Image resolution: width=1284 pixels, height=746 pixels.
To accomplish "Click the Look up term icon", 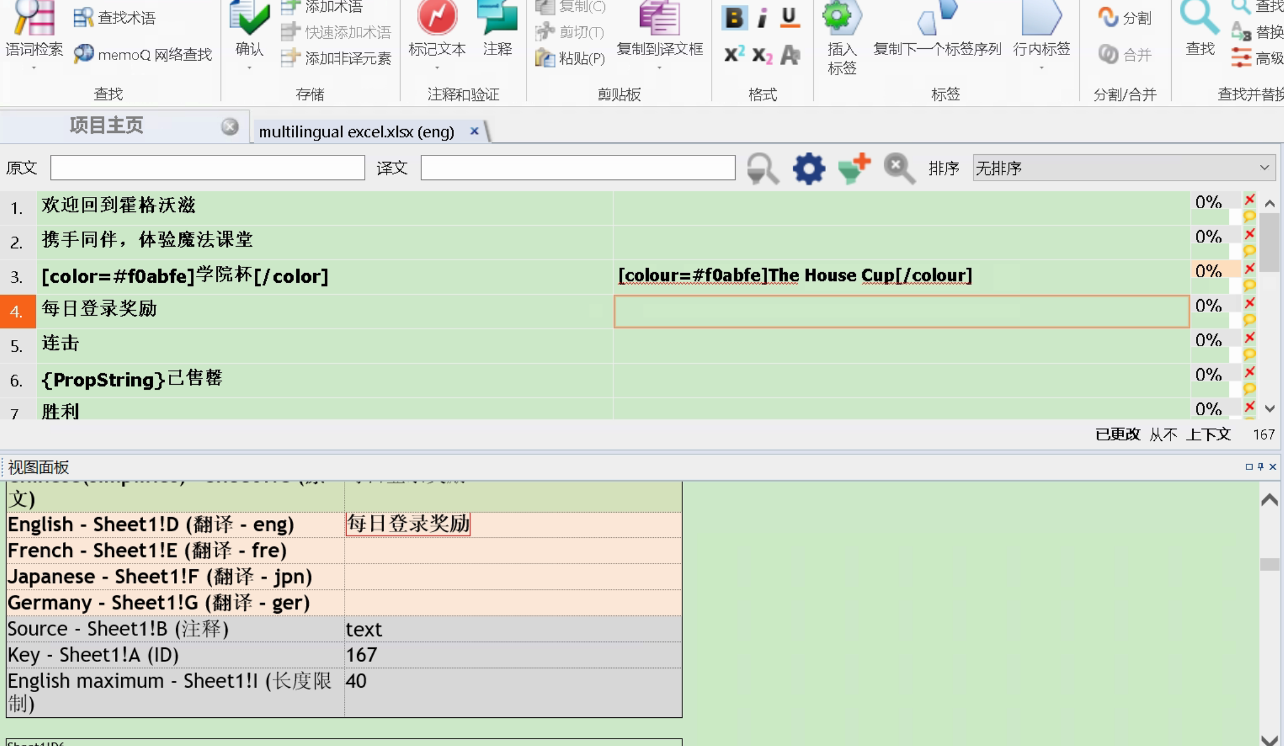I will 83,18.
